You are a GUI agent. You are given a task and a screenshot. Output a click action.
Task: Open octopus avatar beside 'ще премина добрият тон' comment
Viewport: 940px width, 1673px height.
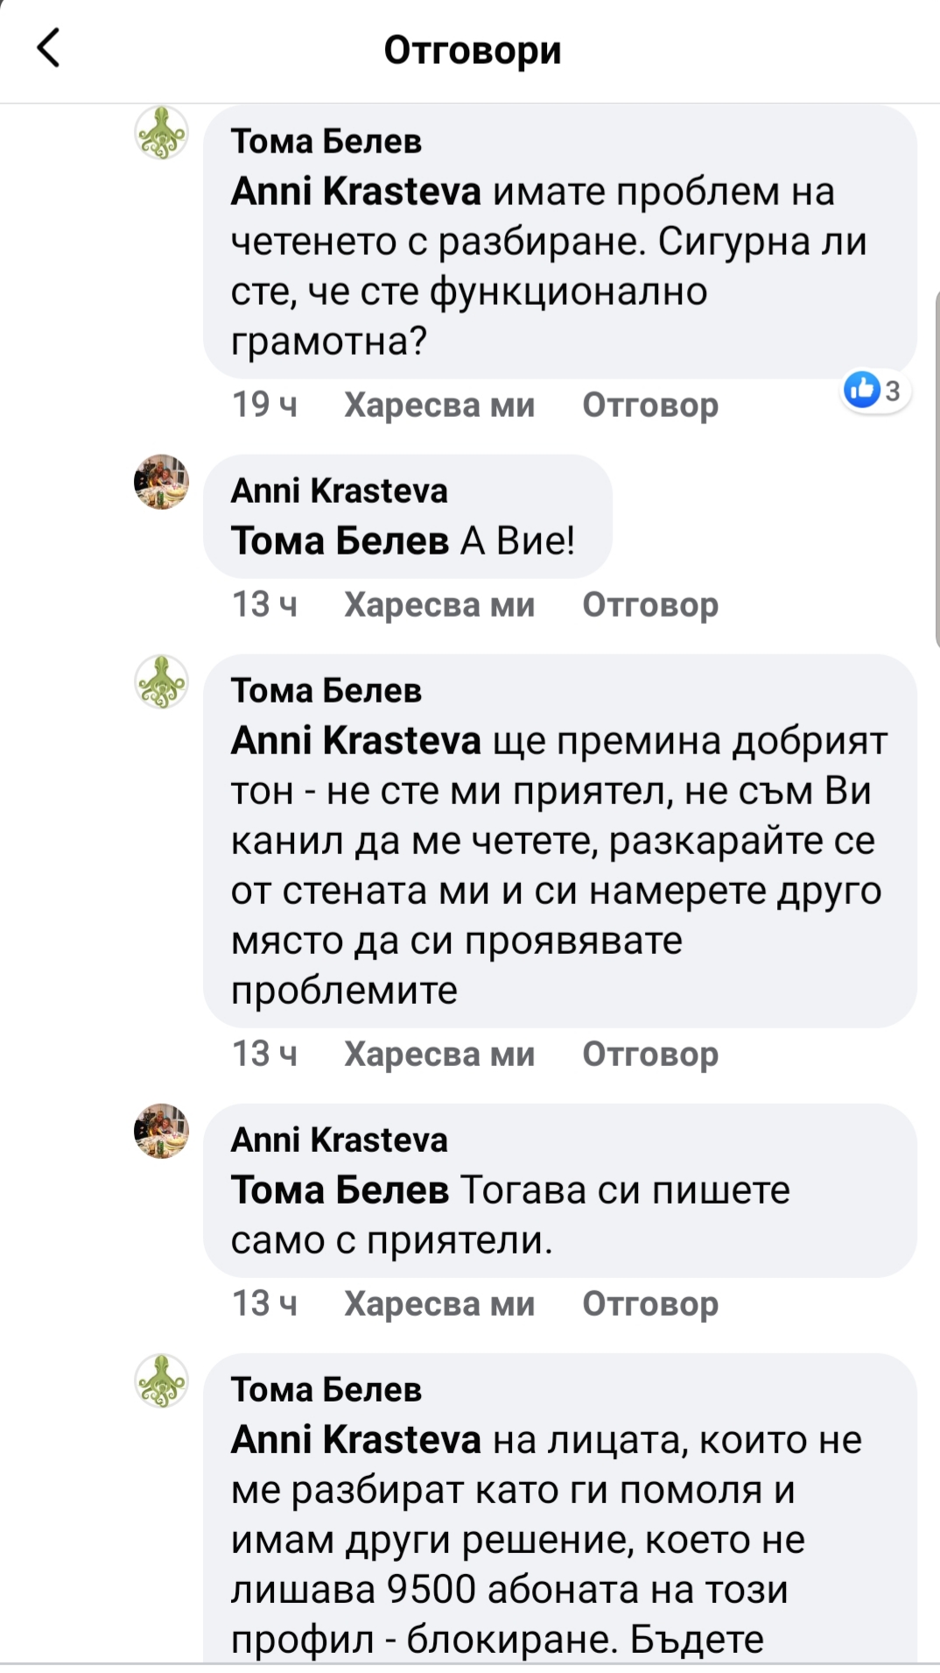point(162,681)
